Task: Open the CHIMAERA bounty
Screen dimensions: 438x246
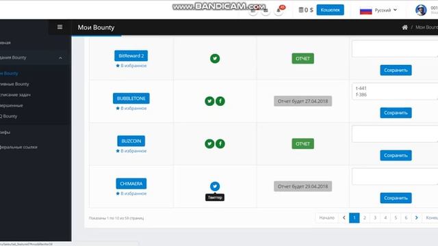Action: pyautogui.click(x=131, y=184)
